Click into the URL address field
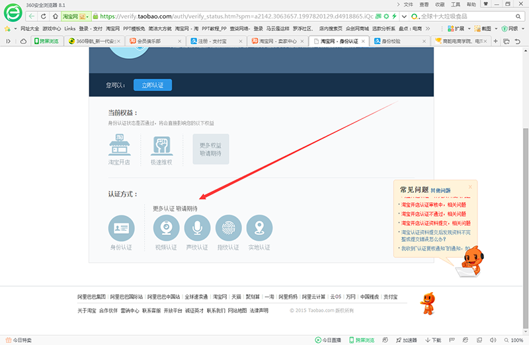This screenshot has height=345, width=529. click(236, 16)
